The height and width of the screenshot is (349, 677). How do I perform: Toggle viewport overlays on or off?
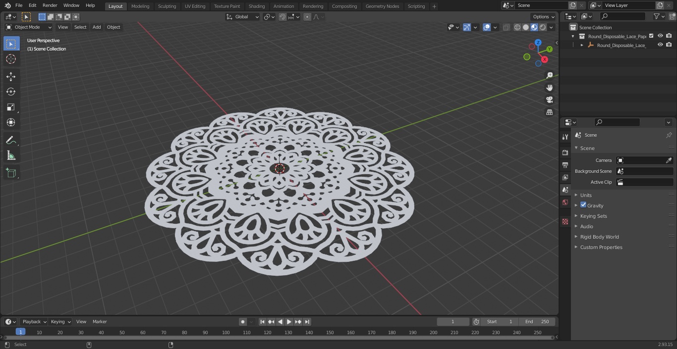[487, 27]
